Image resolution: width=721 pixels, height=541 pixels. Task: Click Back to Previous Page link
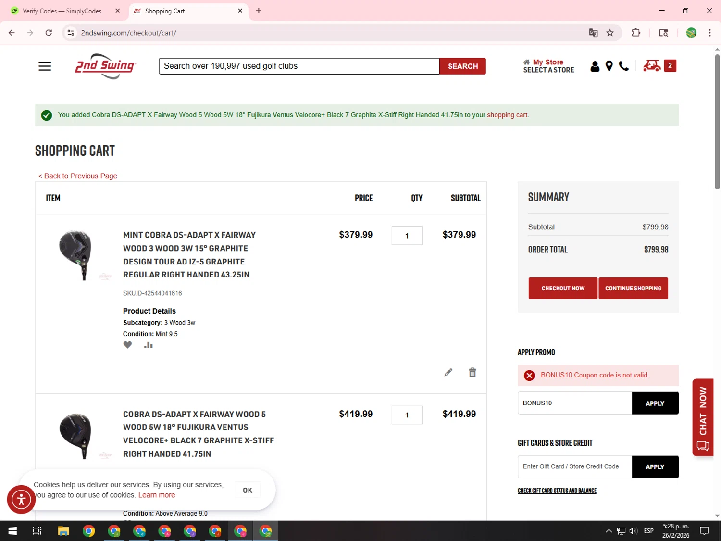(78, 176)
